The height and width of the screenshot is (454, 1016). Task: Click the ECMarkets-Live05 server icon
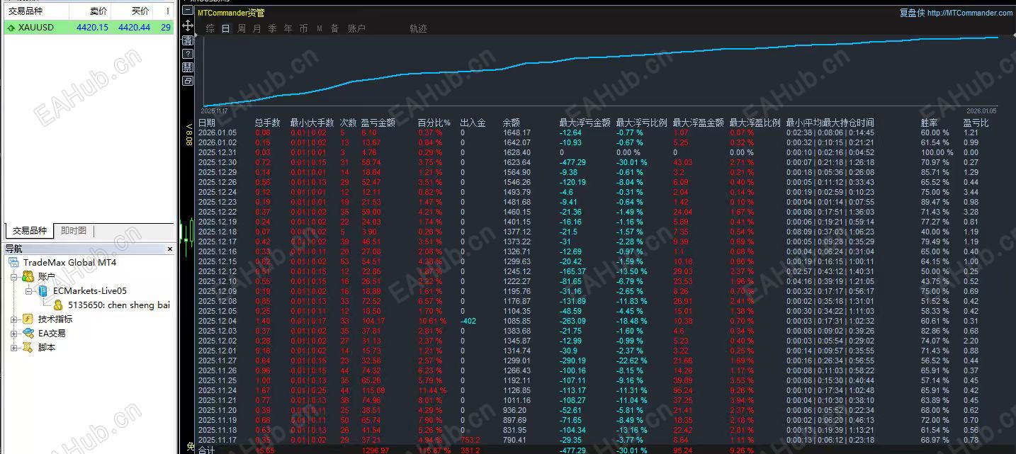pyautogui.click(x=43, y=291)
